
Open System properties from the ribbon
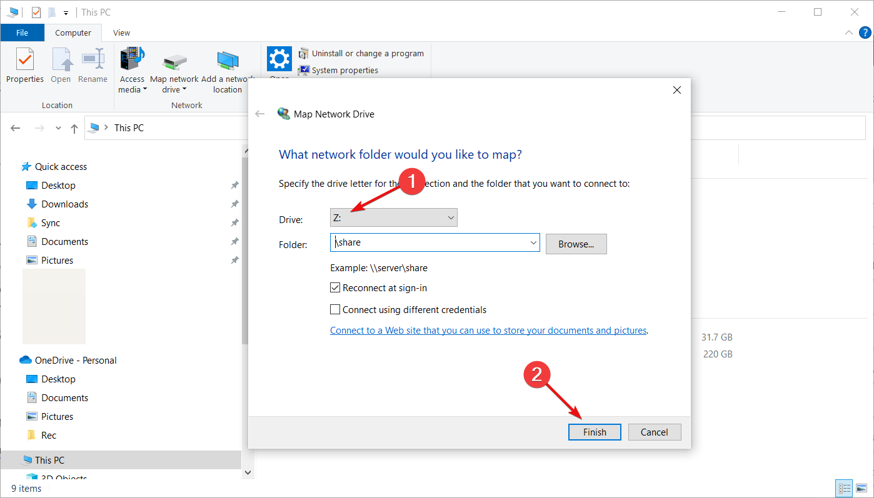tap(338, 70)
